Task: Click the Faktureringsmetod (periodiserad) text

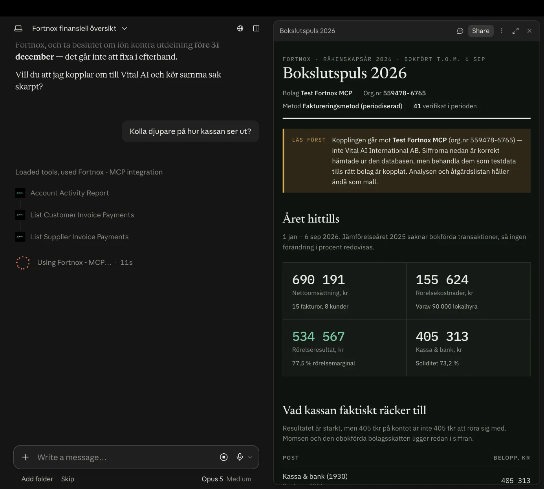Action: (352, 106)
